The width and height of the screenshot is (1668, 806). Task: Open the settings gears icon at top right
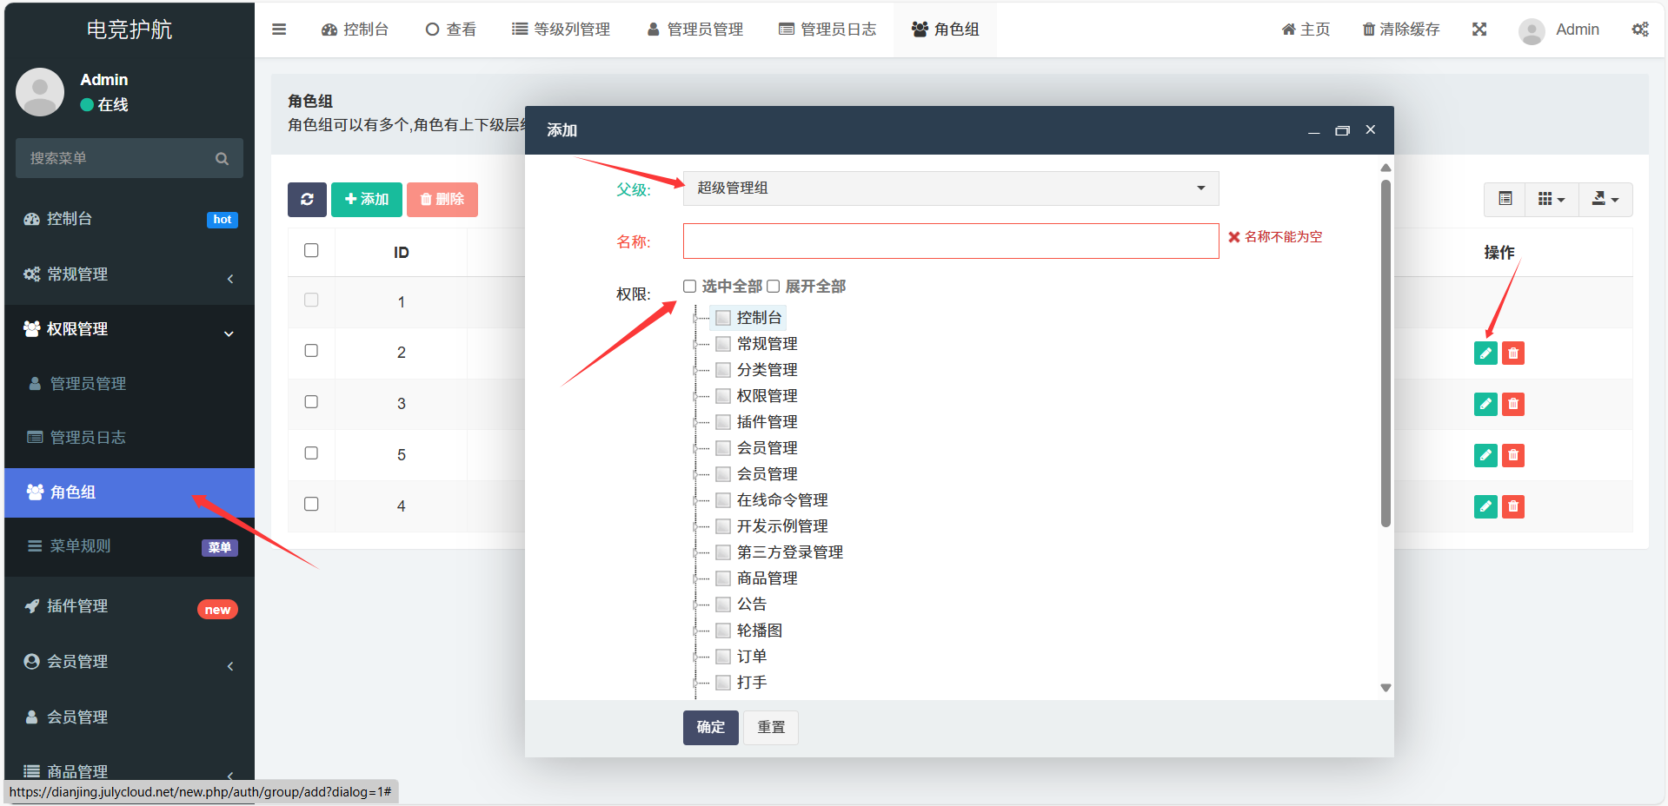coord(1639,30)
